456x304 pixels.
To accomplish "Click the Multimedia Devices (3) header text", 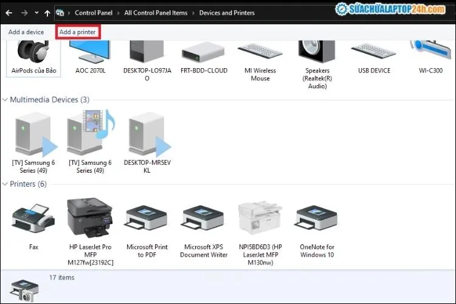I will click(50, 100).
